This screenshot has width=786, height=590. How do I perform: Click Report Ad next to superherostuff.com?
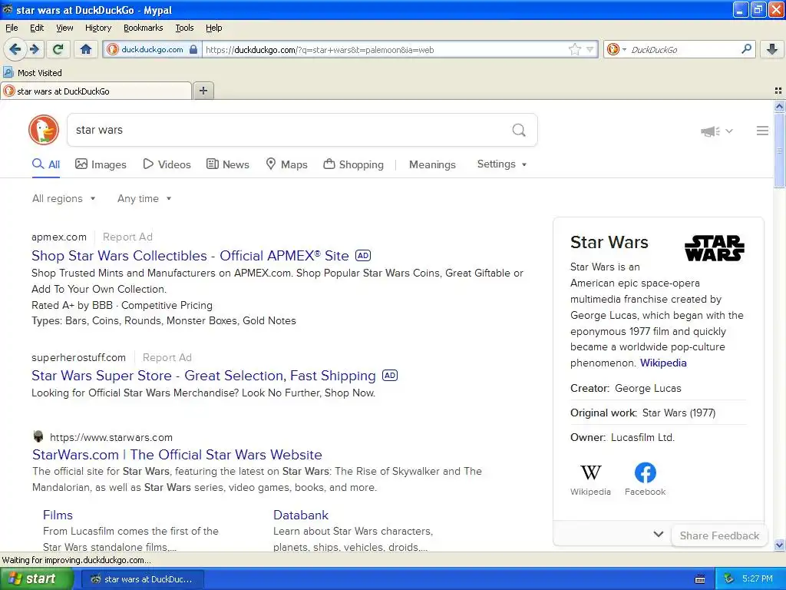167,357
